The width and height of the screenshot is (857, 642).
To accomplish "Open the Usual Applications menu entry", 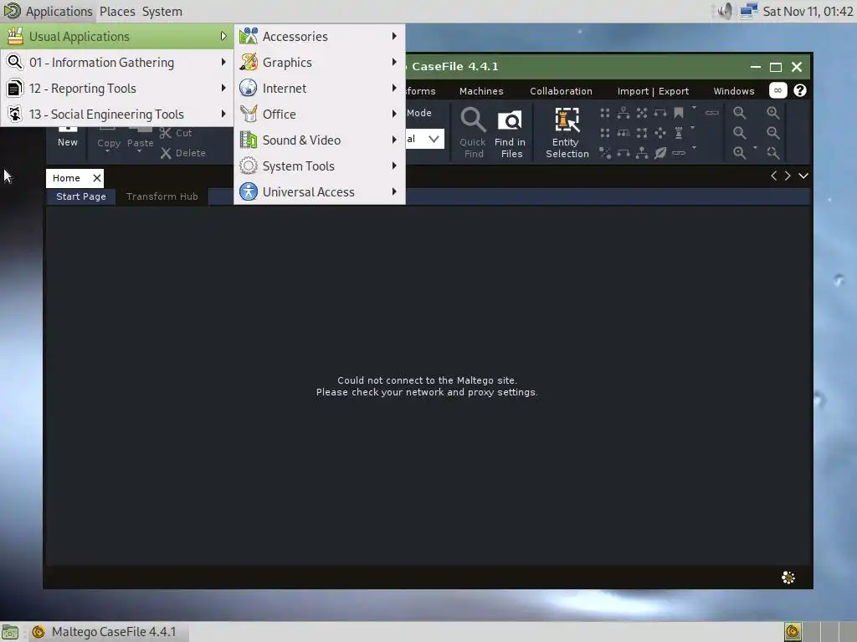I will (117, 37).
